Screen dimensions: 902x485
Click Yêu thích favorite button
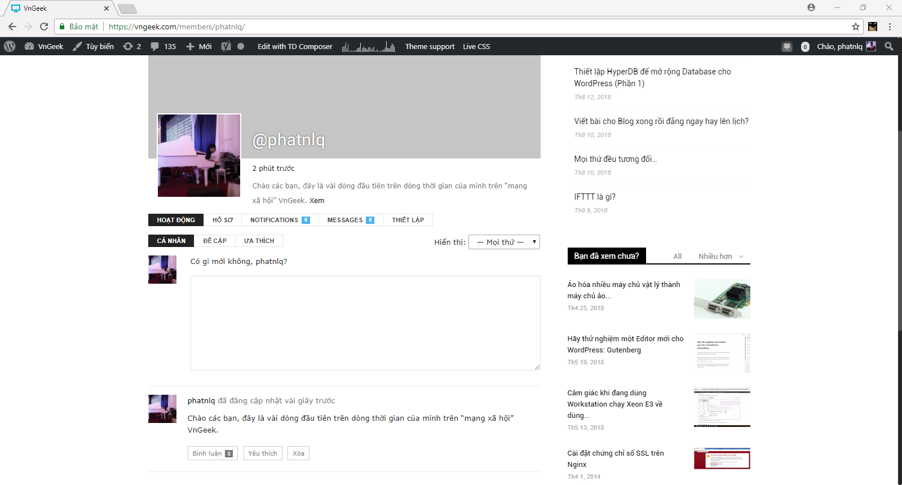point(263,453)
